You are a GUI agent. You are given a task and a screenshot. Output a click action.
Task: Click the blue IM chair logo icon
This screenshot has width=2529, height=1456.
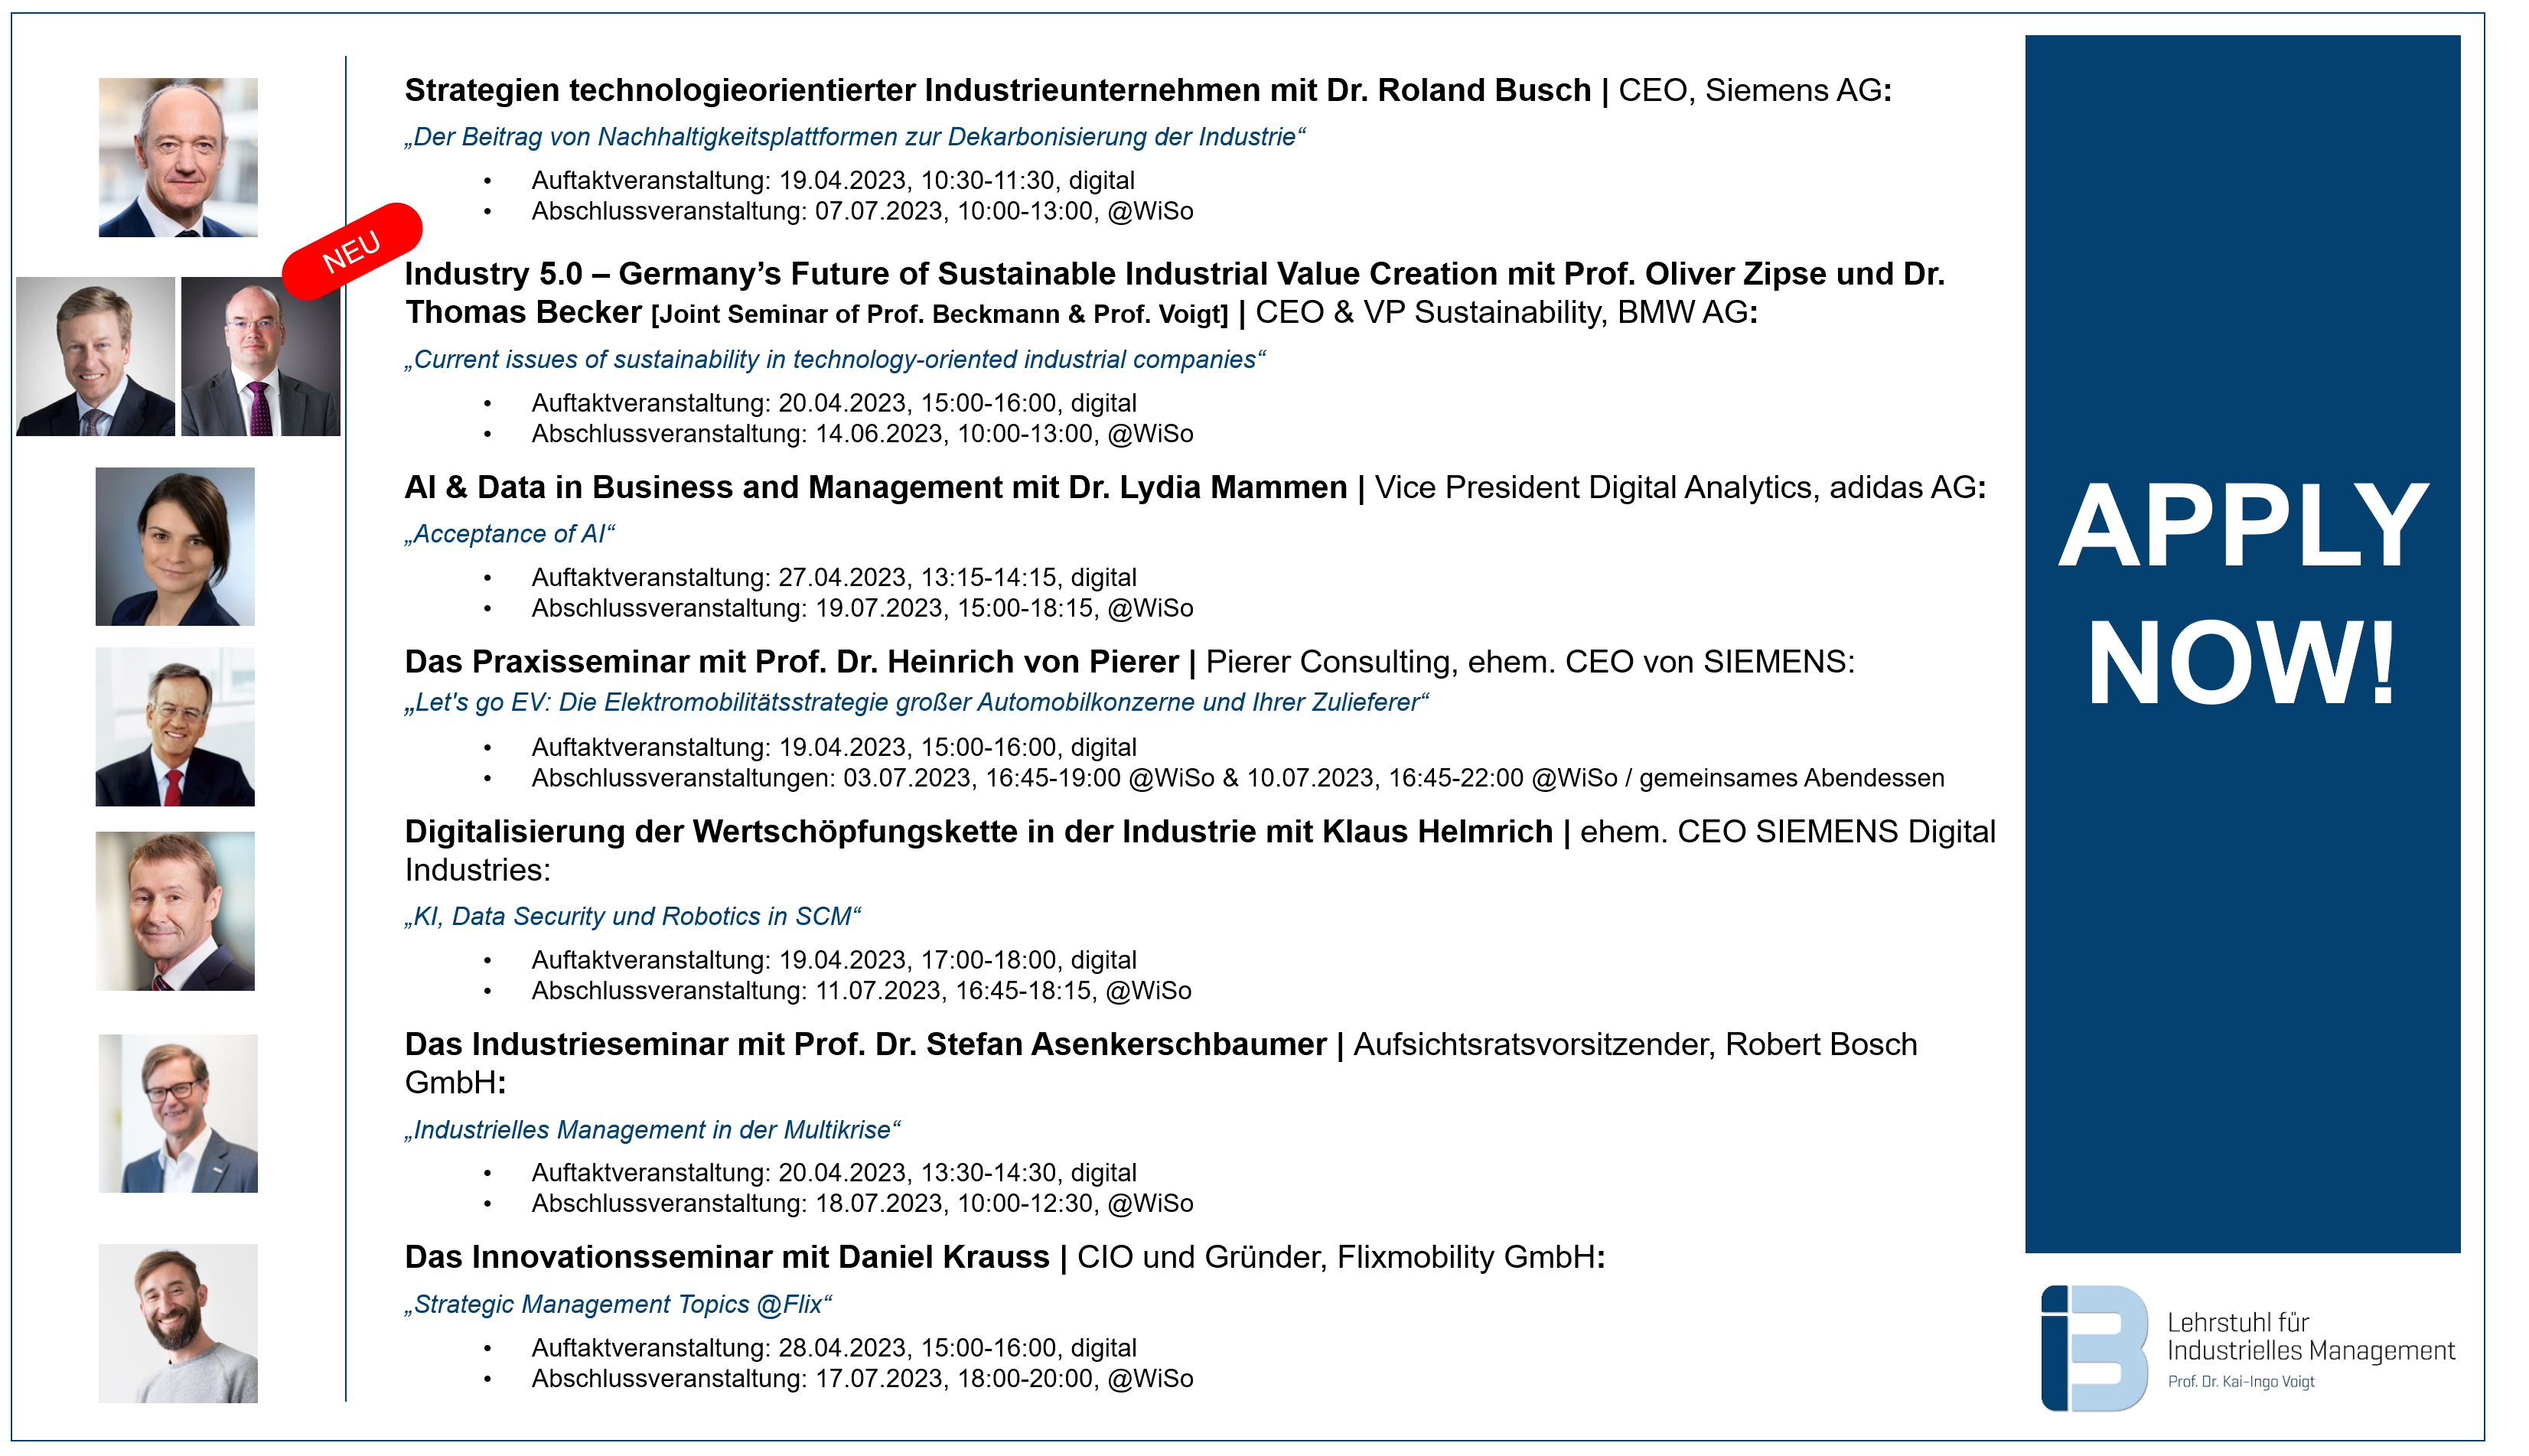click(2093, 1347)
